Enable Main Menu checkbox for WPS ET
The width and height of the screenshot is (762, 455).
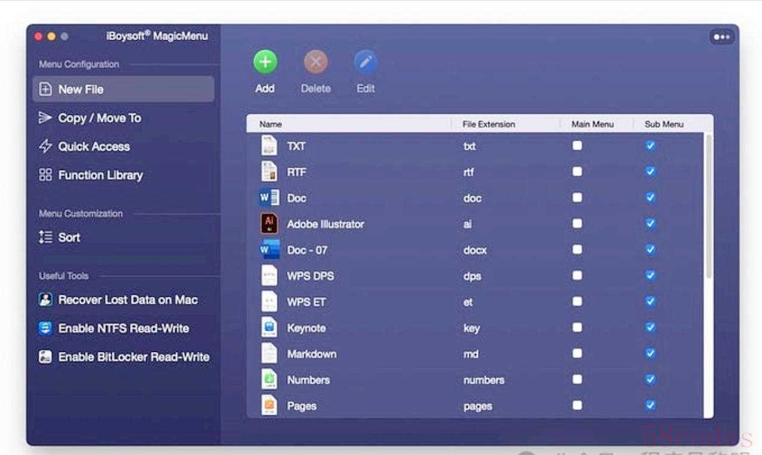pyautogui.click(x=577, y=301)
